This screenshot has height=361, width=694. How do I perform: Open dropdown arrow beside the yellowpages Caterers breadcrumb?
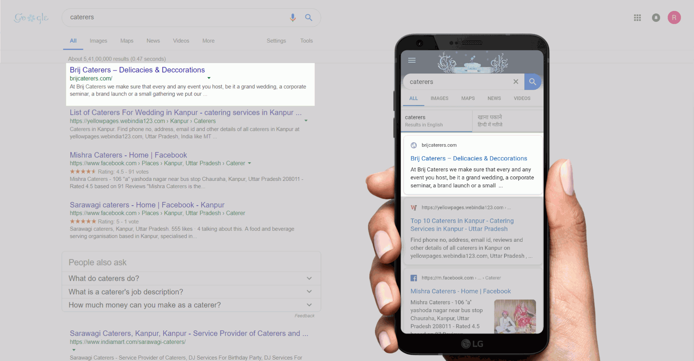pyautogui.click(x=306, y=121)
